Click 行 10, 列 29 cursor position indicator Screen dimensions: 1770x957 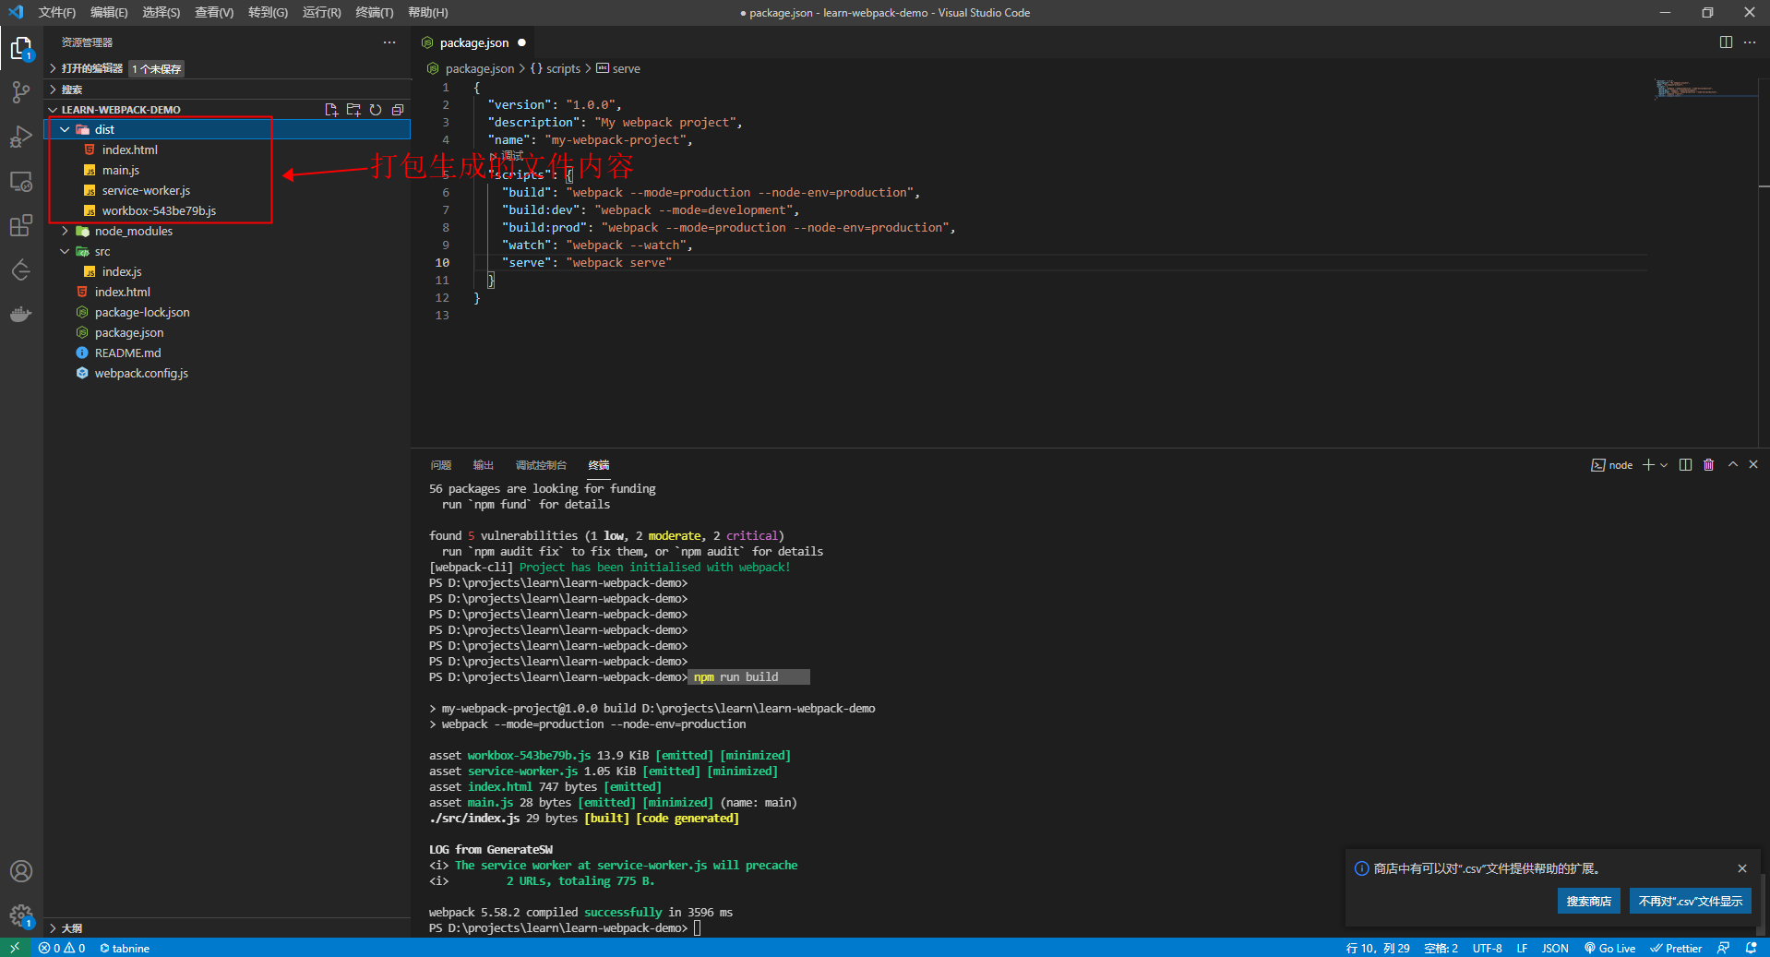(x=1378, y=948)
